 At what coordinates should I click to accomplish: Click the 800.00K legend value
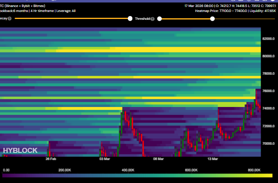254,170
